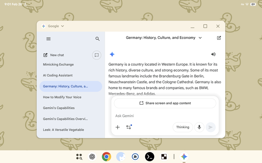The image size is (262, 163).
Task: Open the tools settings slider icon
Action: point(129,127)
